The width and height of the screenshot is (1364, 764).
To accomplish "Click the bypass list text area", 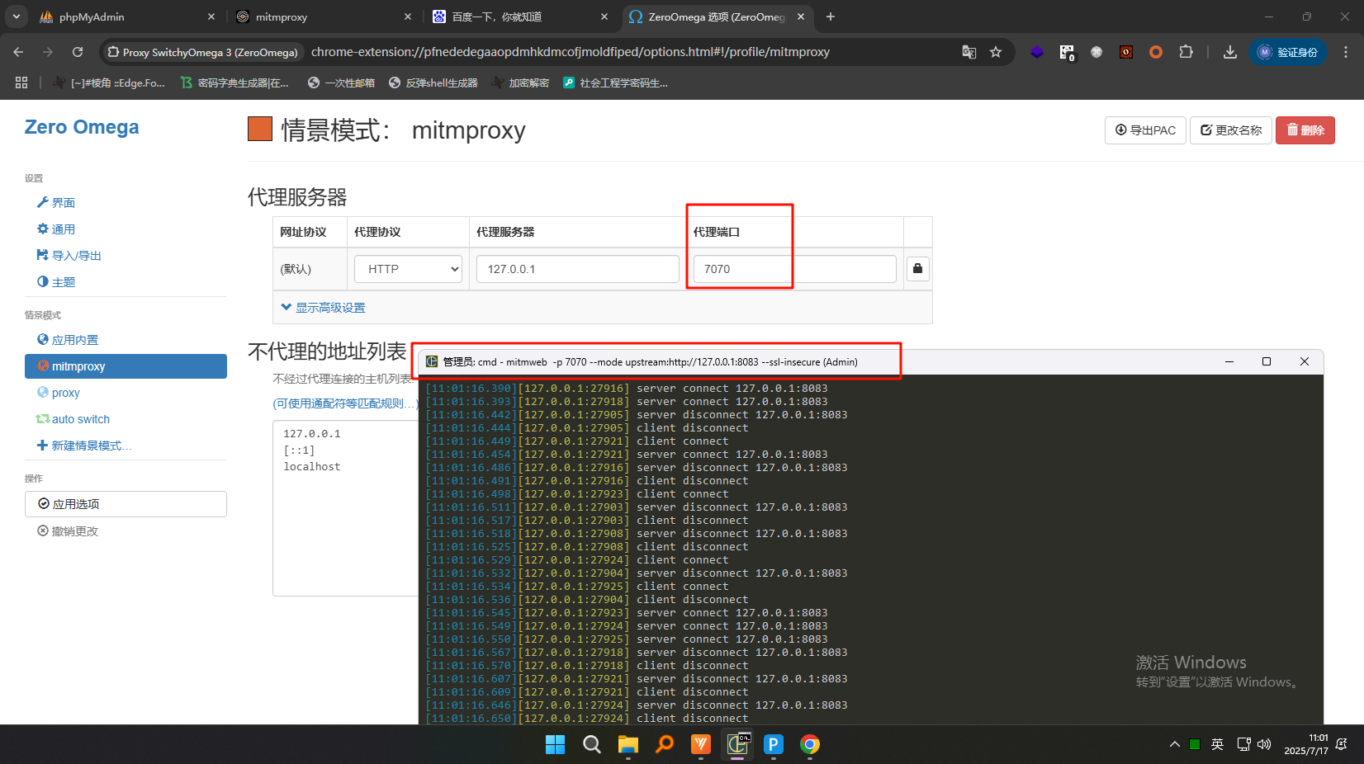I will click(x=346, y=508).
